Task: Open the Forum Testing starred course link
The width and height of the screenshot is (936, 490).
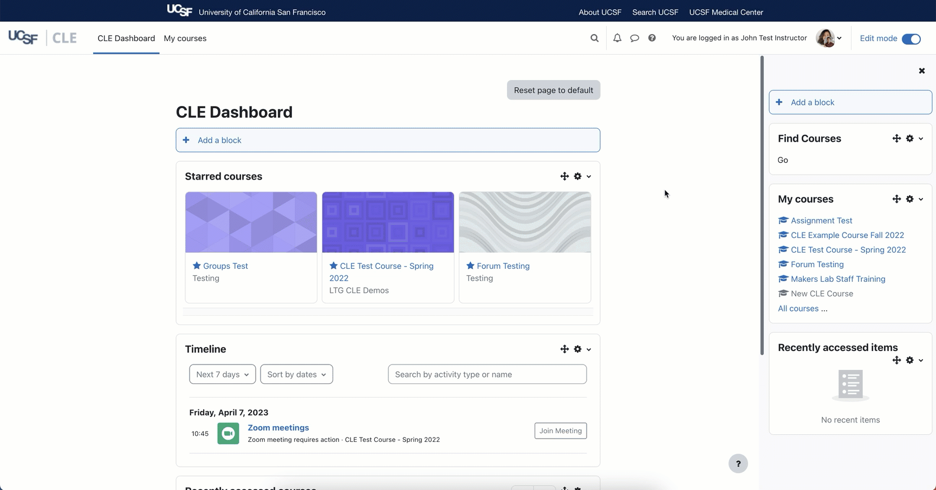Action: 503,266
